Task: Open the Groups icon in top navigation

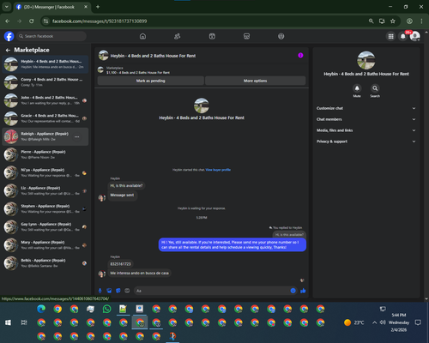Action: [x=281, y=36]
